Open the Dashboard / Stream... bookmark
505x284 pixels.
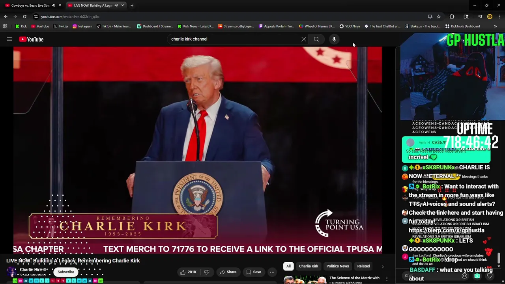tap(155, 26)
